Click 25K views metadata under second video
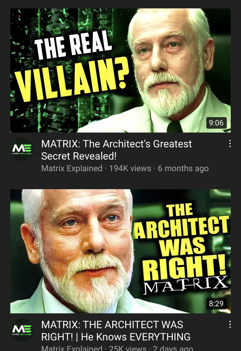The width and height of the screenshot is (241, 351). [x=128, y=348]
